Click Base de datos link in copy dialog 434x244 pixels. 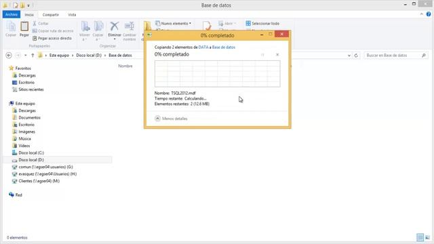point(224,47)
